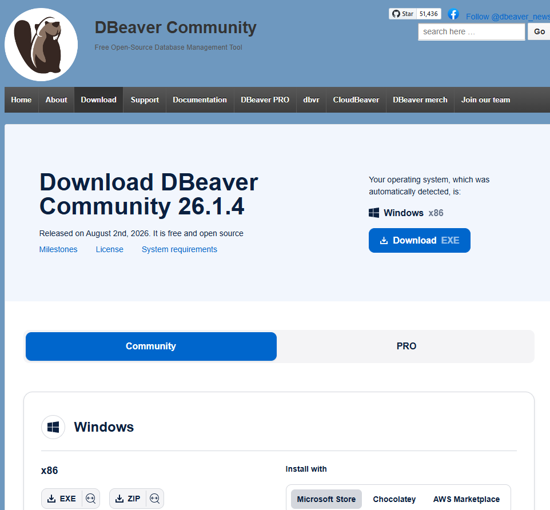Click the Go search button
The height and width of the screenshot is (510, 550).
[x=539, y=31]
